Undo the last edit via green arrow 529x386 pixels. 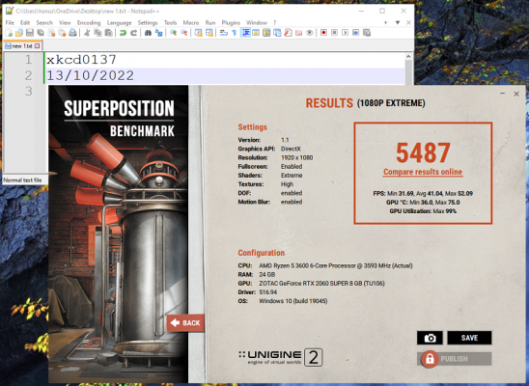coord(124,33)
